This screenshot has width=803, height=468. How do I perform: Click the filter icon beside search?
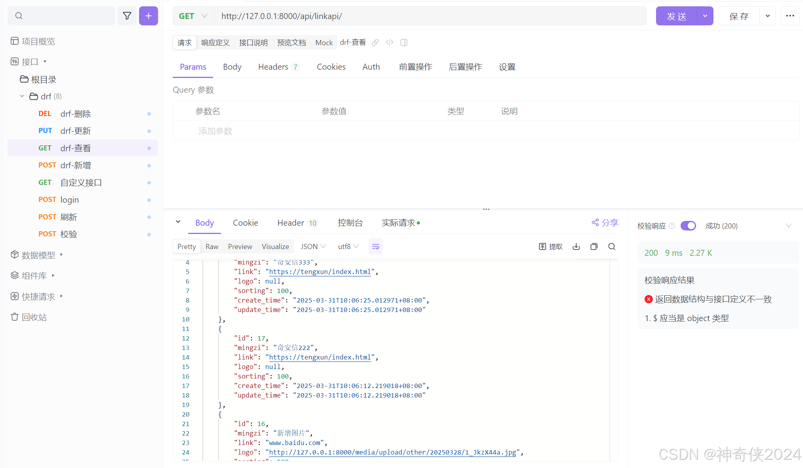tap(127, 16)
